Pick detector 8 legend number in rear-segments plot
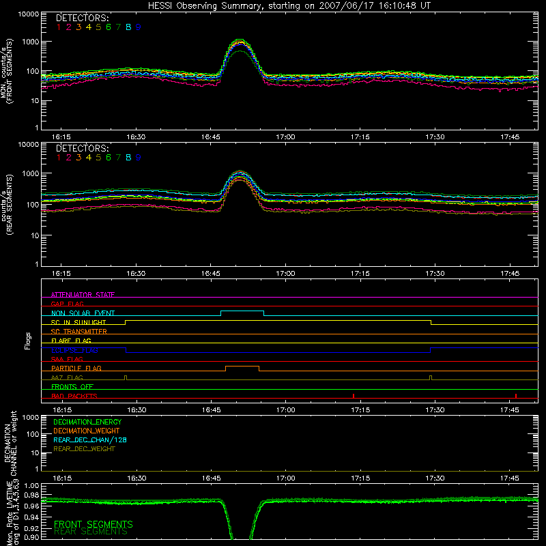 click(x=128, y=158)
